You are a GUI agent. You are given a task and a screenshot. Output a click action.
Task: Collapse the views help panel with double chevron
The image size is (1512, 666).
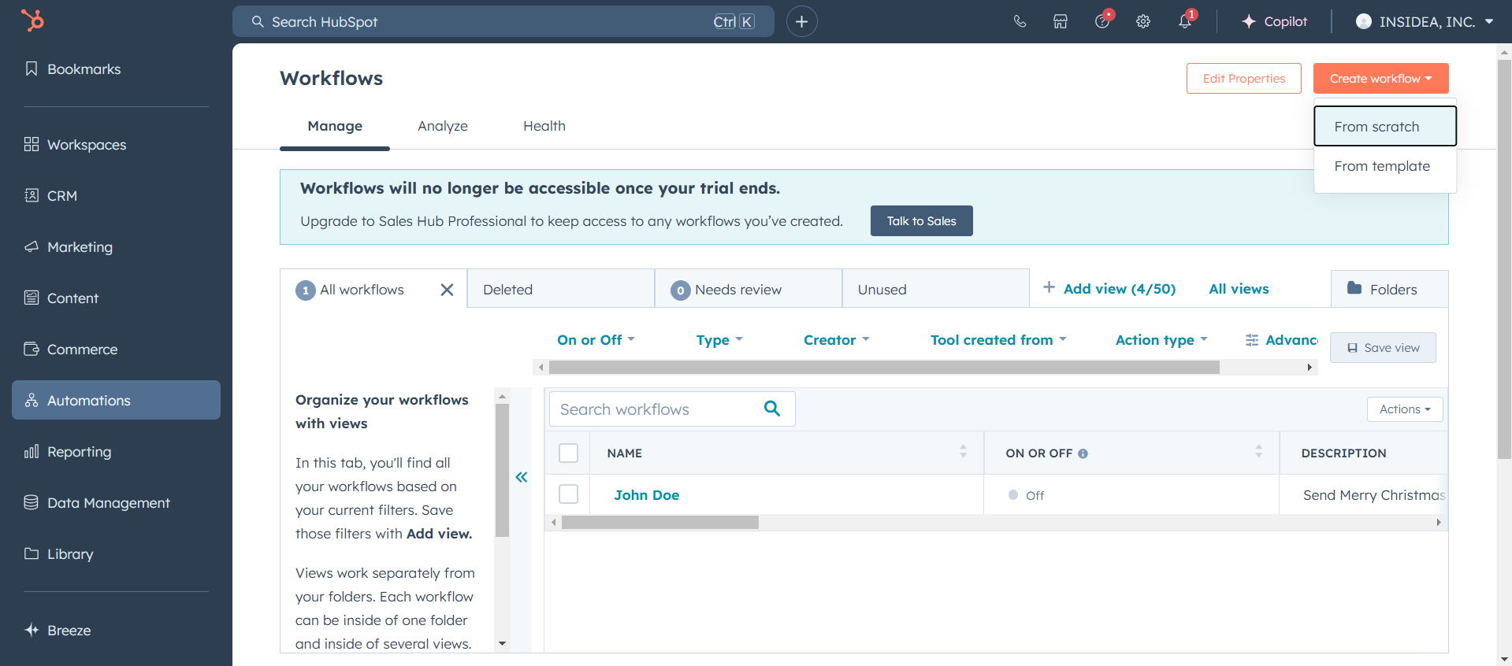(x=522, y=477)
